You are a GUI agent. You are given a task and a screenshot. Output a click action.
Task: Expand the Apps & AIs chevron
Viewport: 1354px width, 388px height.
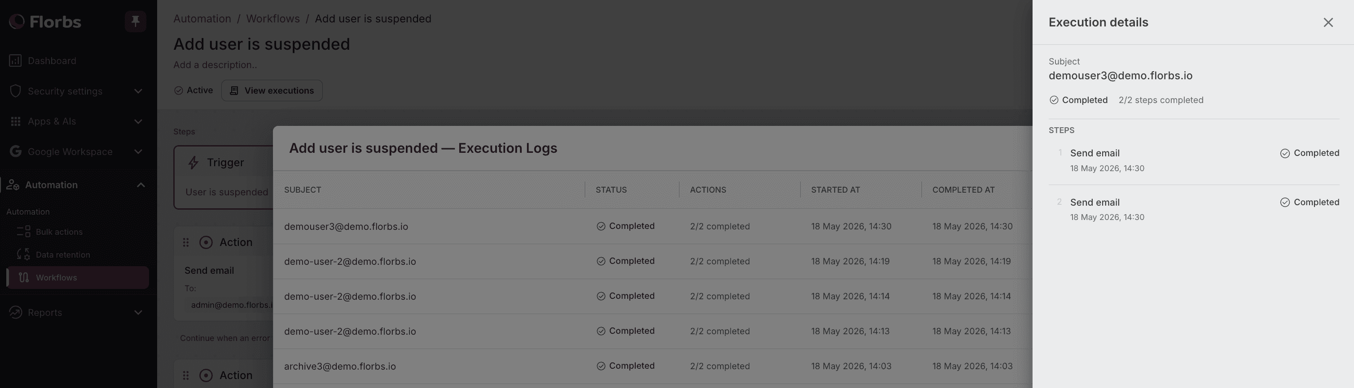click(138, 122)
